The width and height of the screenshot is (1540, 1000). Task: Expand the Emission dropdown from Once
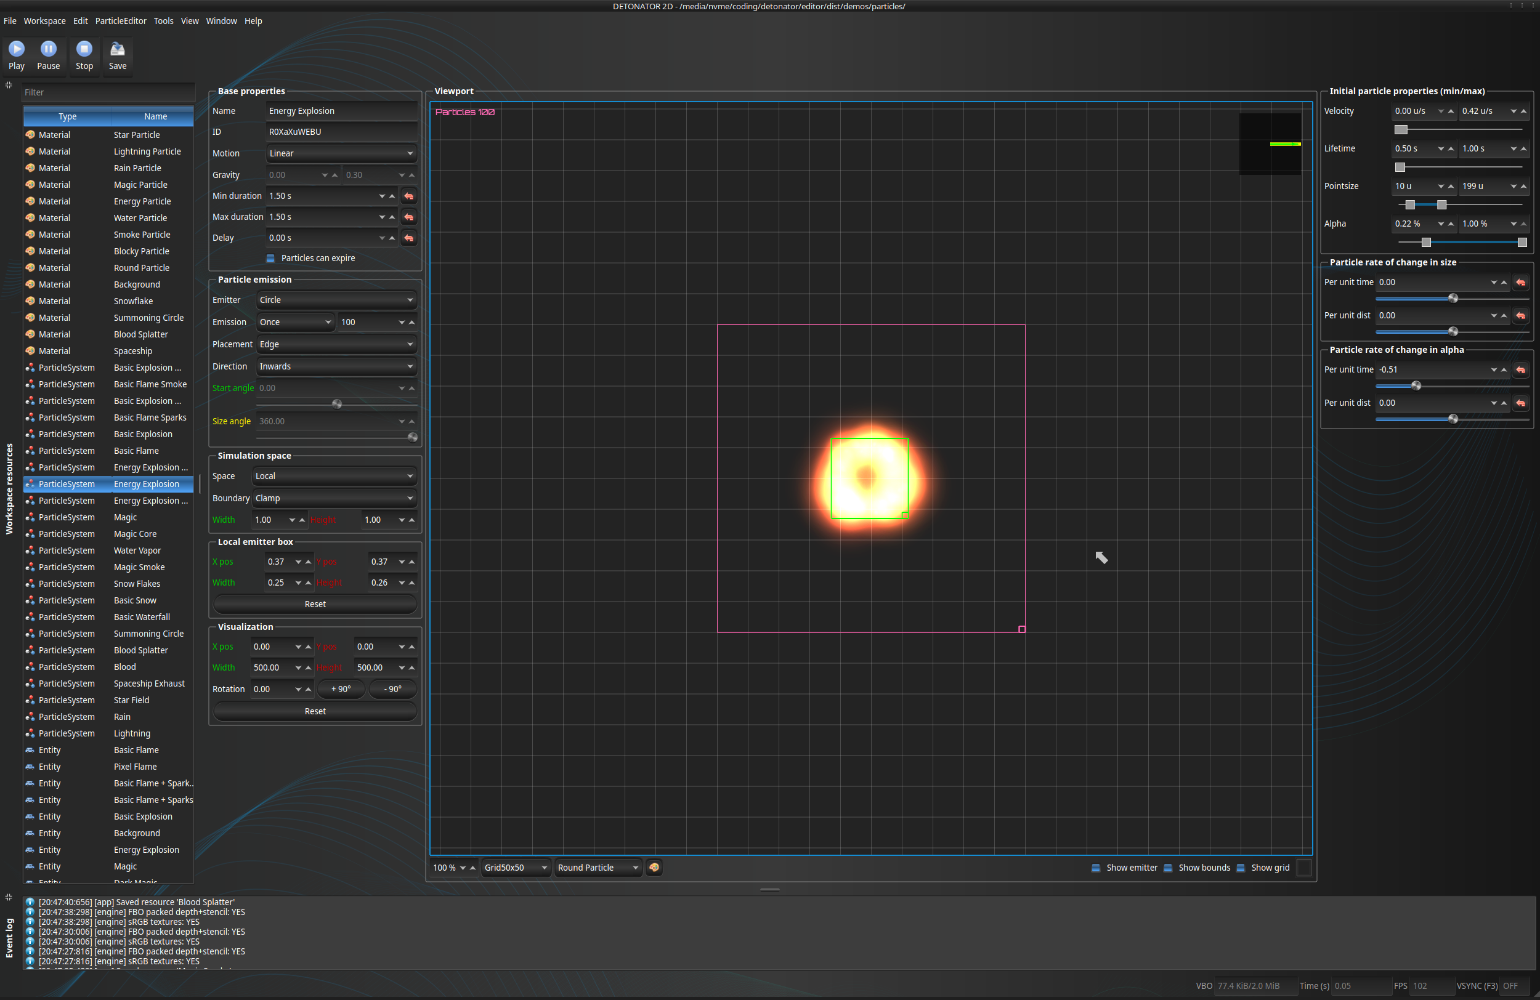tap(292, 322)
